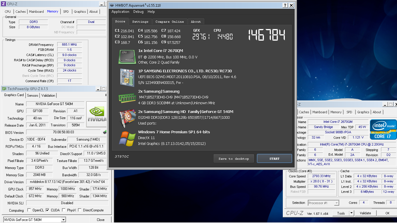Click the CPU chip icon in Aquamark
397x223 pixels.
127,57
